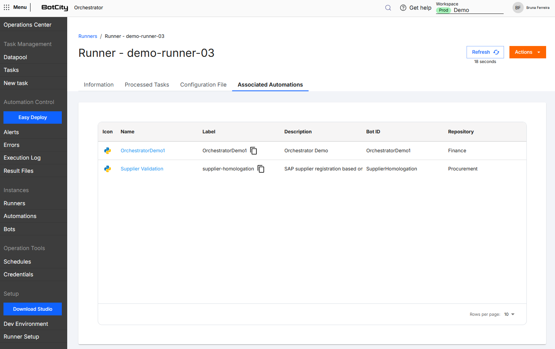The height and width of the screenshot is (349, 555).
Task: Open the Runners breadcrumb link
Action: (88, 36)
